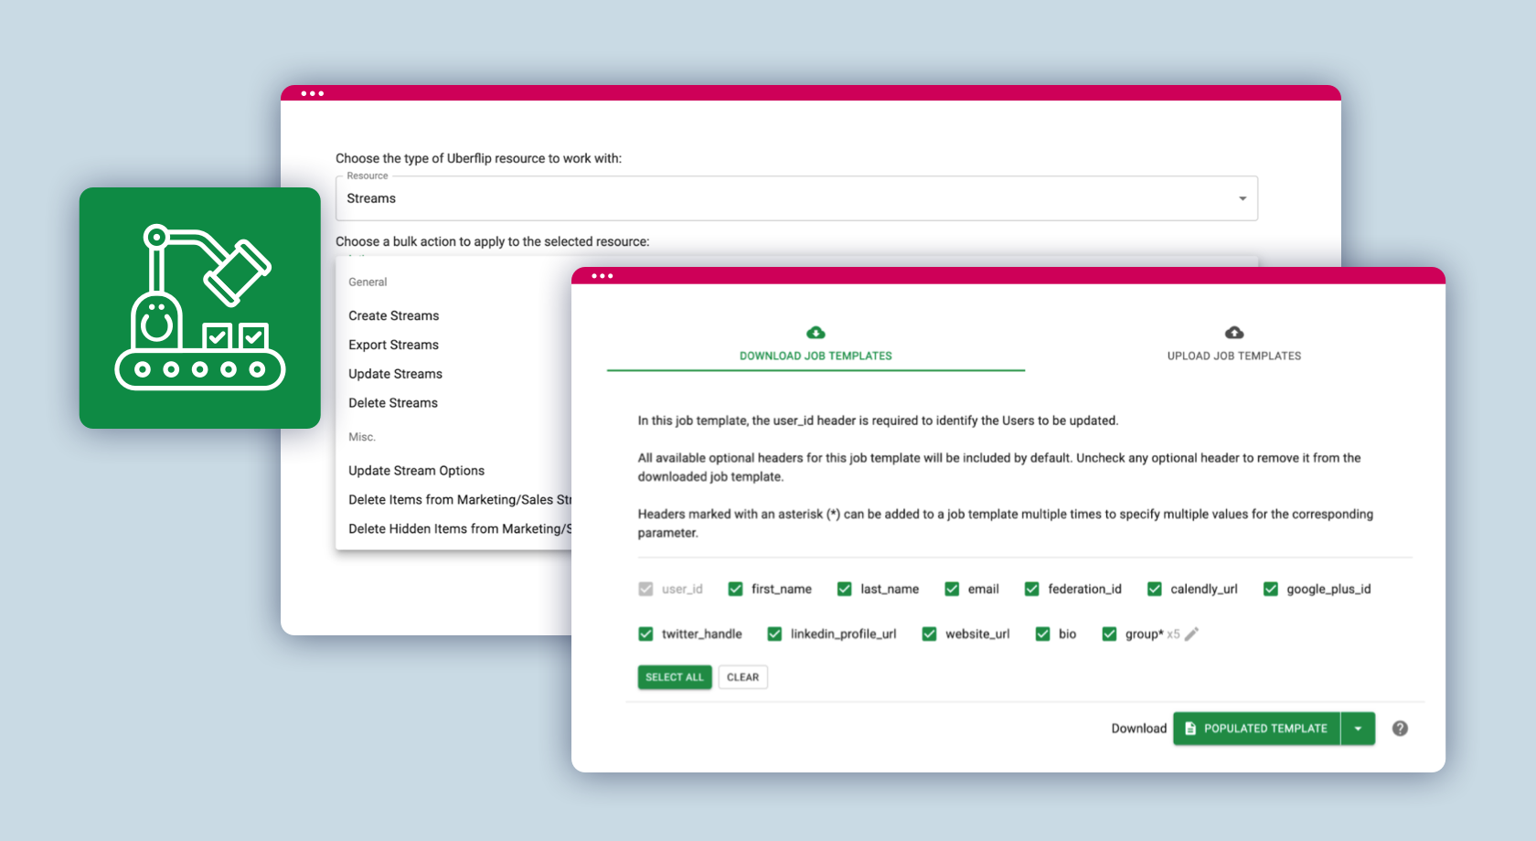
Task: Open the help question mark icon
Action: pyautogui.click(x=1400, y=729)
